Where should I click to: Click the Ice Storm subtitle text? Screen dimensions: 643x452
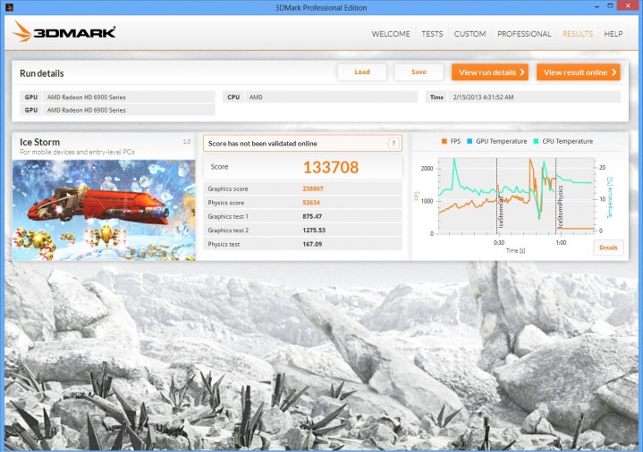[x=77, y=152]
